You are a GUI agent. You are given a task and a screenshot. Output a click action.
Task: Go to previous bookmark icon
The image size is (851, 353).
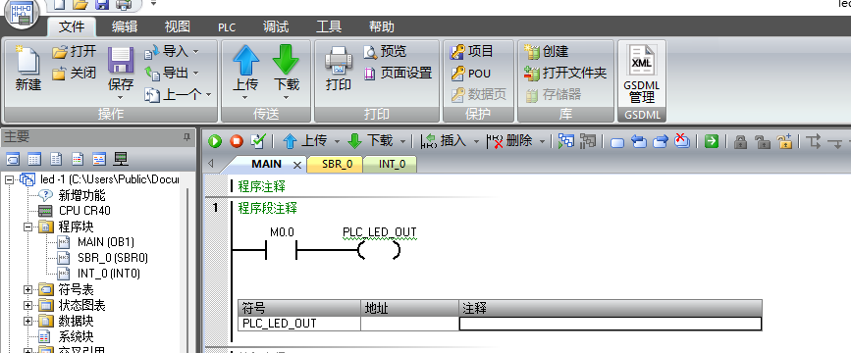[x=639, y=142]
